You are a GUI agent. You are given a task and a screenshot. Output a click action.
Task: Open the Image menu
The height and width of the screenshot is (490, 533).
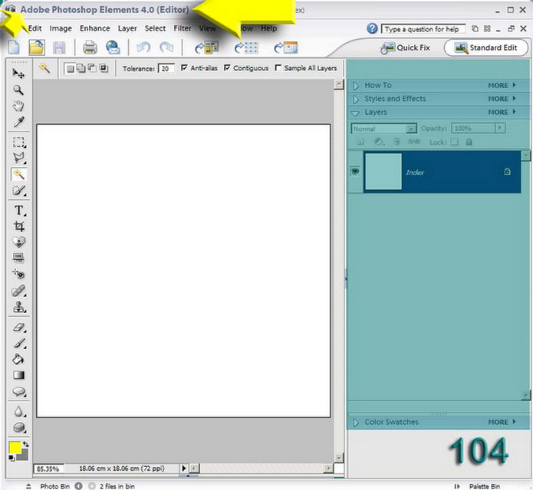coord(61,28)
